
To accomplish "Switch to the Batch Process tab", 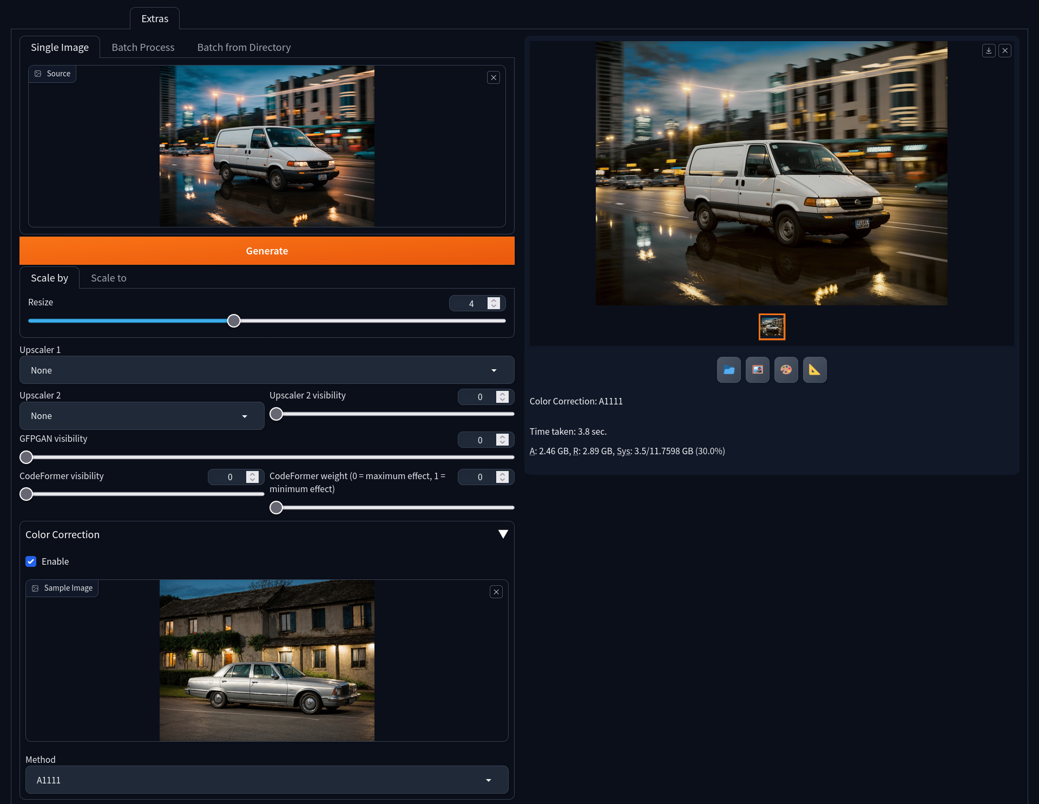I will click(143, 47).
